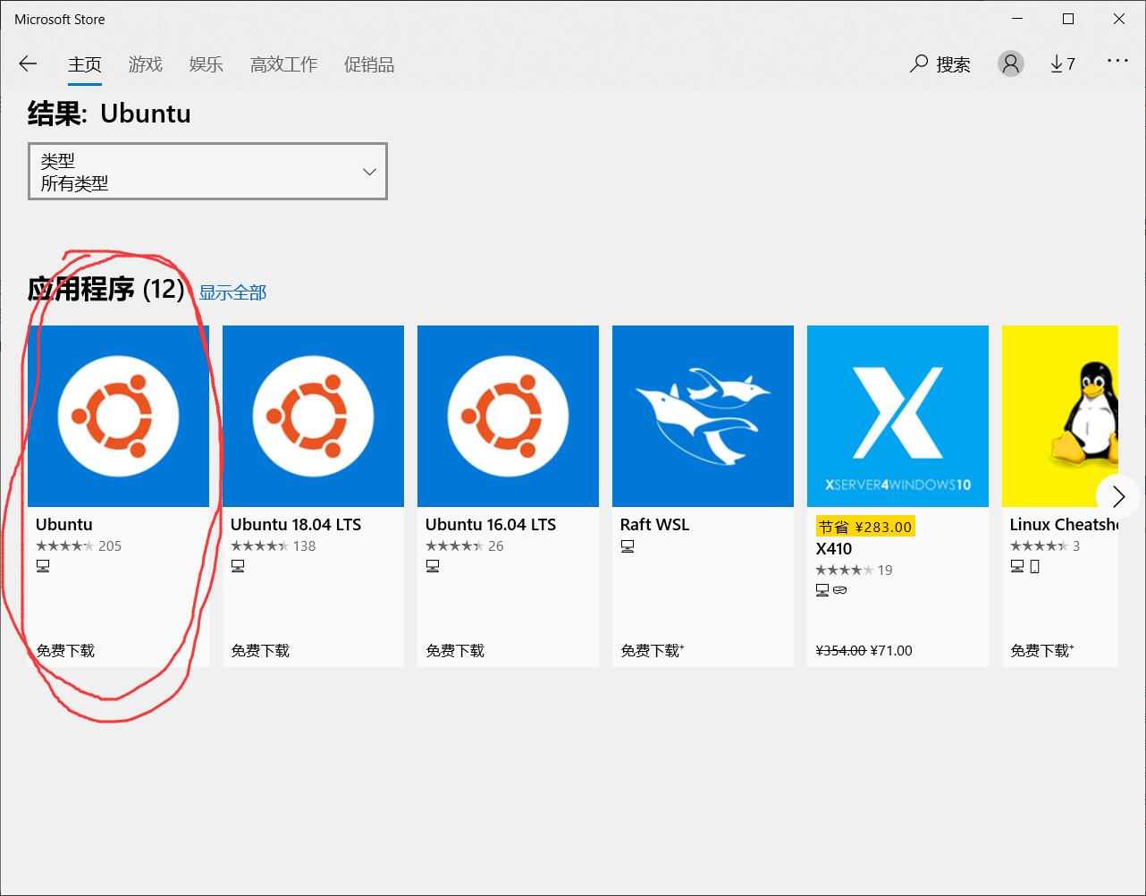Open the user account avatar
This screenshot has width=1146, height=896.
(x=1011, y=63)
